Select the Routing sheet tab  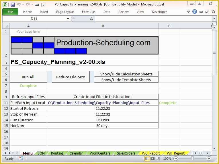[57, 153]
